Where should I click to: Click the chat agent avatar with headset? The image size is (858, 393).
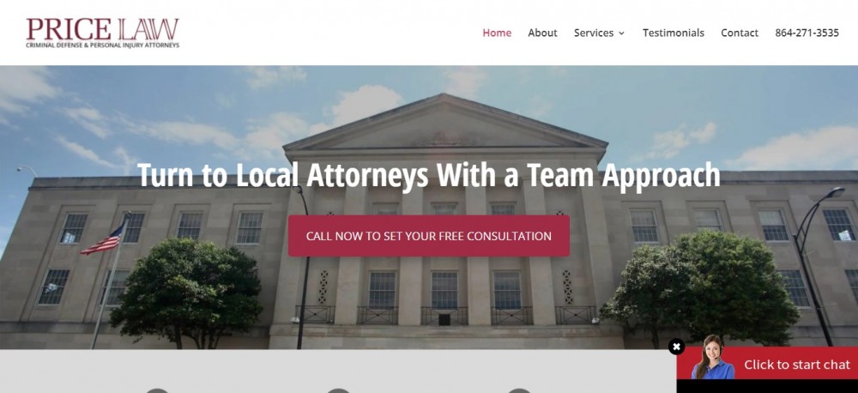coord(711,358)
